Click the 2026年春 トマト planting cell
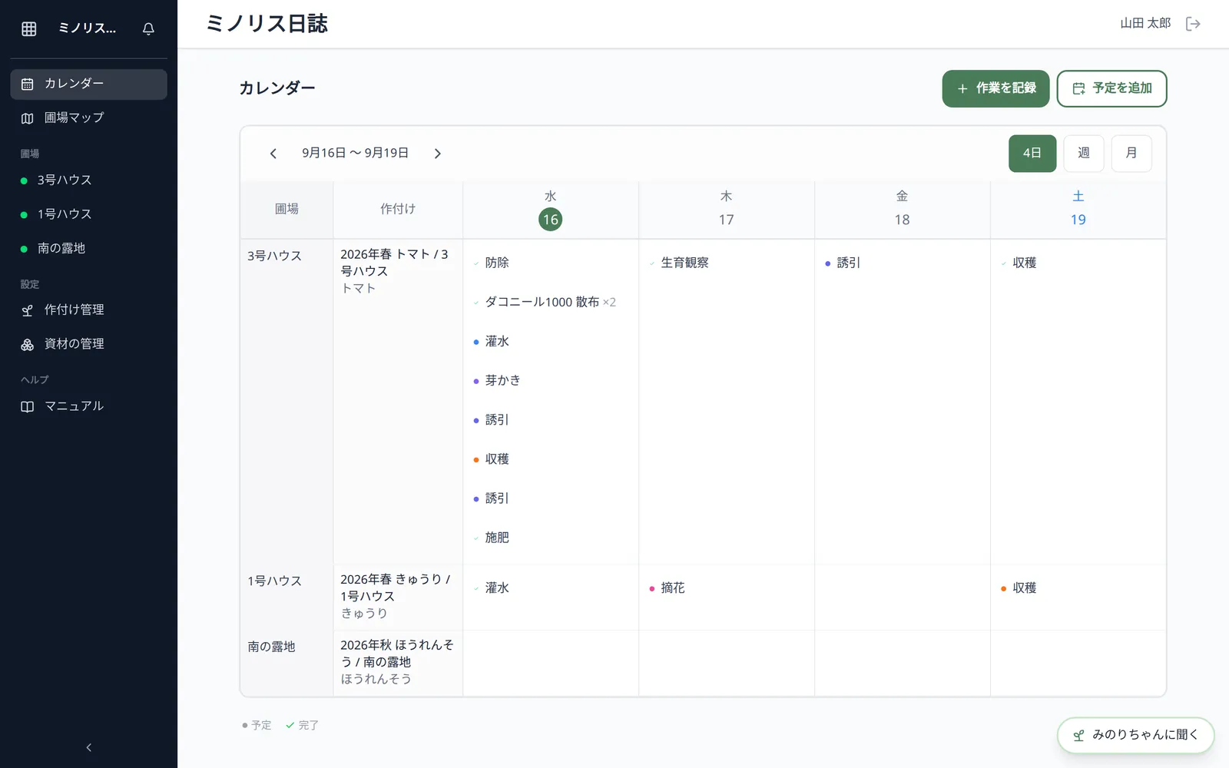 click(398, 402)
